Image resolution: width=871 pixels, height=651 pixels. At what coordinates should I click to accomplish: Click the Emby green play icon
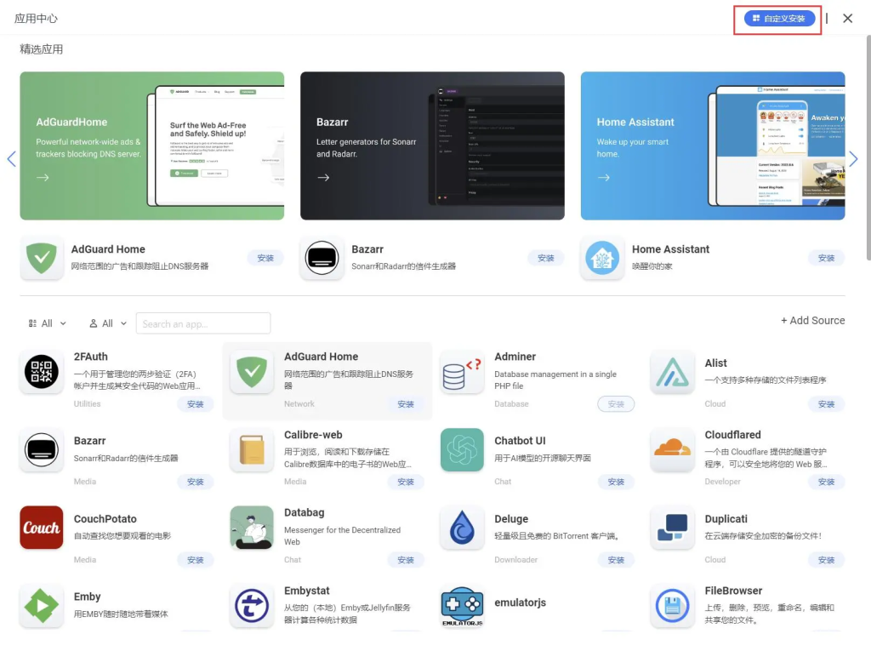point(42,605)
